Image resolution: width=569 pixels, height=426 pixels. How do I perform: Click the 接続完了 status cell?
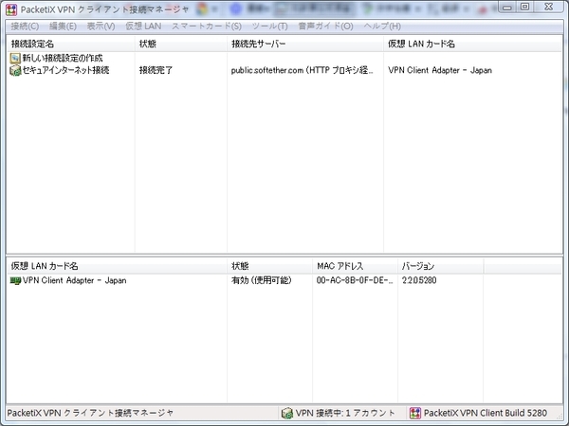tap(156, 70)
